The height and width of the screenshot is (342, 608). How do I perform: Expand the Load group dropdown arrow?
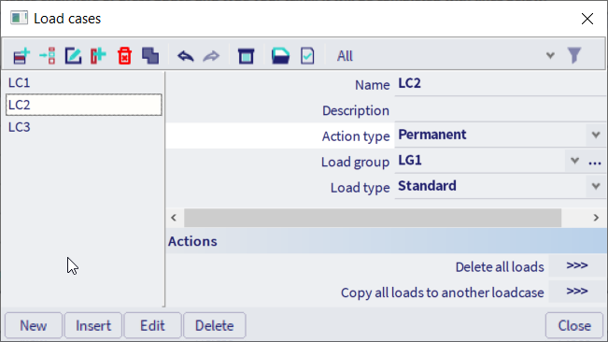point(574,161)
